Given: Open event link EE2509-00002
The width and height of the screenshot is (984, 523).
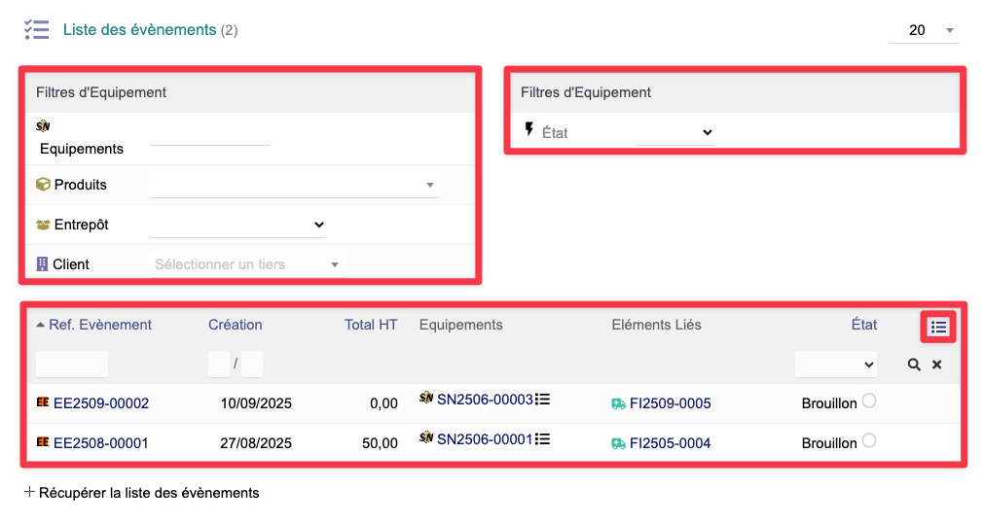Looking at the screenshot, I should (101, 403).
